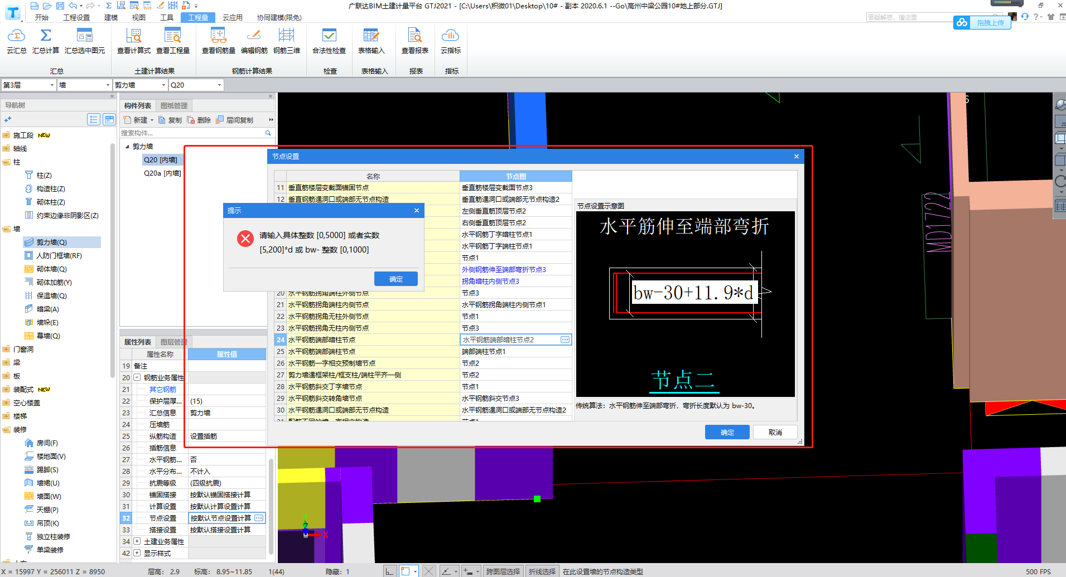Close the 节点设置 dialog with X
The height and width of the screenshot is (577, 1066).
797,157
